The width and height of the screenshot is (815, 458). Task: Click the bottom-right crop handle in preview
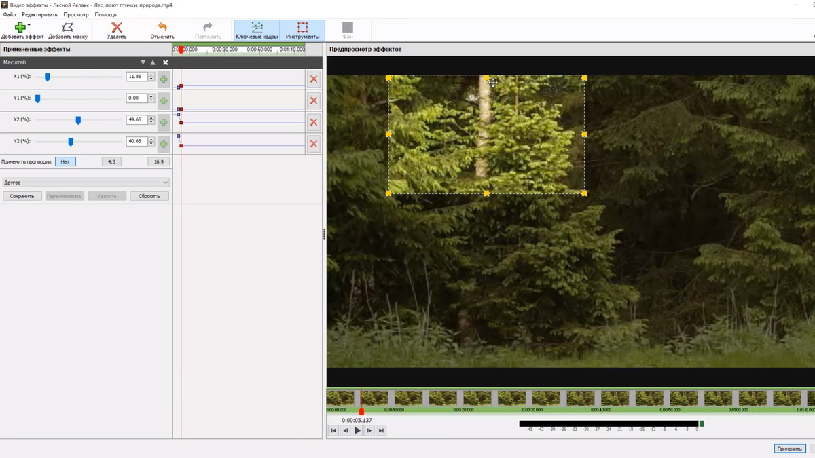click(584, 193)
